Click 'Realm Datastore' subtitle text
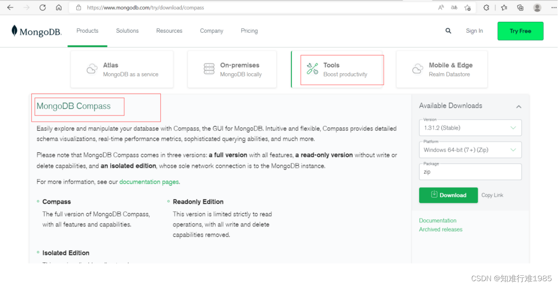The width and height of the screenshot is (558, 286). (449, 74)
